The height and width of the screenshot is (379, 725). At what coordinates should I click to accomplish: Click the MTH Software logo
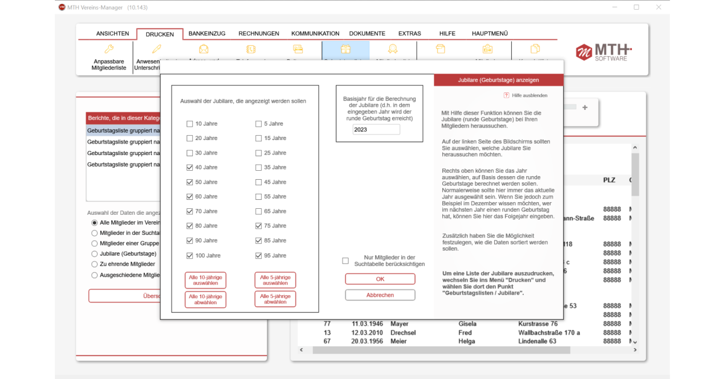pos(604,51)
